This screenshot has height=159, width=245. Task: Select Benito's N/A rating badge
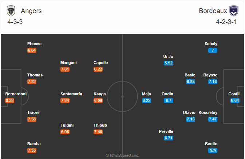click(213, 150)
